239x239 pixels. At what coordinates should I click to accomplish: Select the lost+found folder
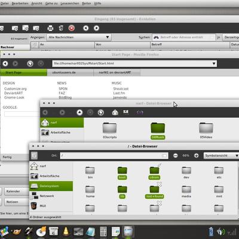[155, 192]
